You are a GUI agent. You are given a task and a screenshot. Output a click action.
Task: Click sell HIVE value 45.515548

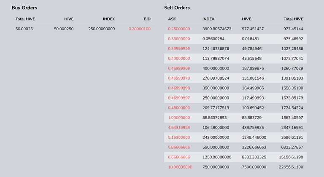pos(252,59)
